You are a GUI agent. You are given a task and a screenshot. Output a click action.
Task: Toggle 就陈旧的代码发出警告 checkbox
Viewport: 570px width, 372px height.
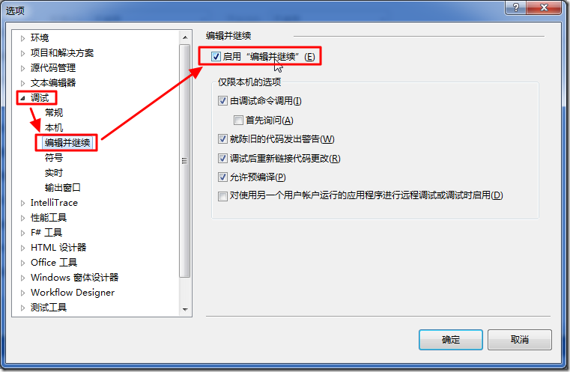click(222, 138)
